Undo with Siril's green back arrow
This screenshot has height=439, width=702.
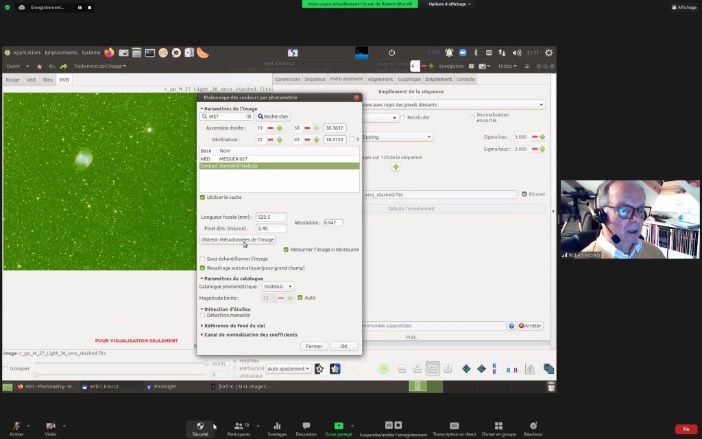tap(52, 67)
